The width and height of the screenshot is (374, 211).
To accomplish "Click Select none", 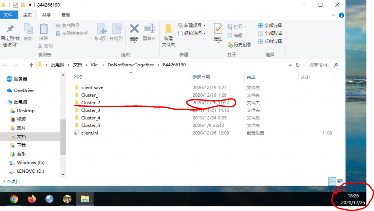I will [x=270, y=34].
